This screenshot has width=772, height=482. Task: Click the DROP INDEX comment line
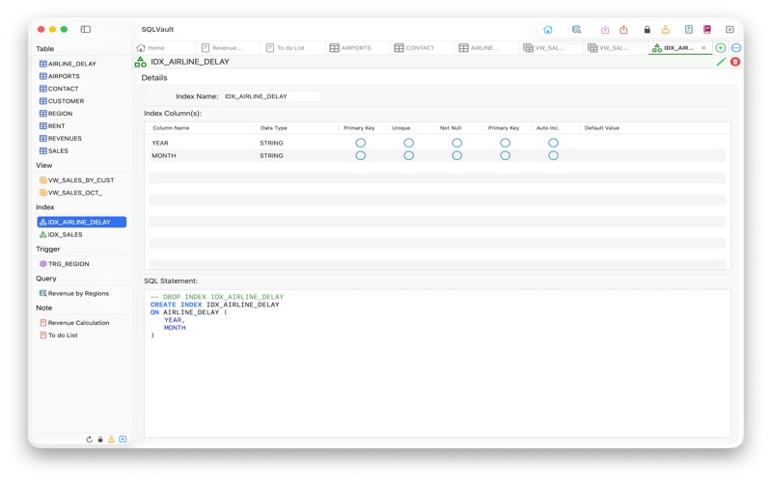[x=217, y=297]
